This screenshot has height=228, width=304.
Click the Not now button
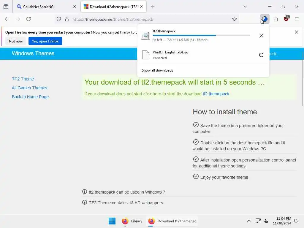tap(16, 41)
